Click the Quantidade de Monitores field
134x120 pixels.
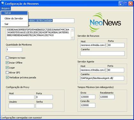(x=14, y=50)
